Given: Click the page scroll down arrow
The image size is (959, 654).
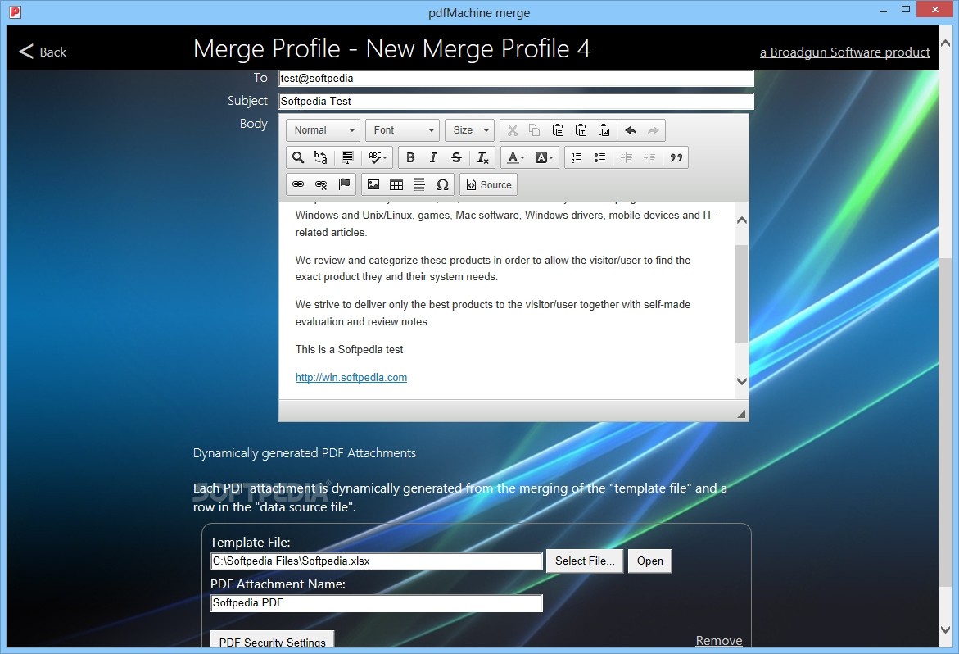Looking at the screenshot, I should pyautogui.click(x=945, y=629).
